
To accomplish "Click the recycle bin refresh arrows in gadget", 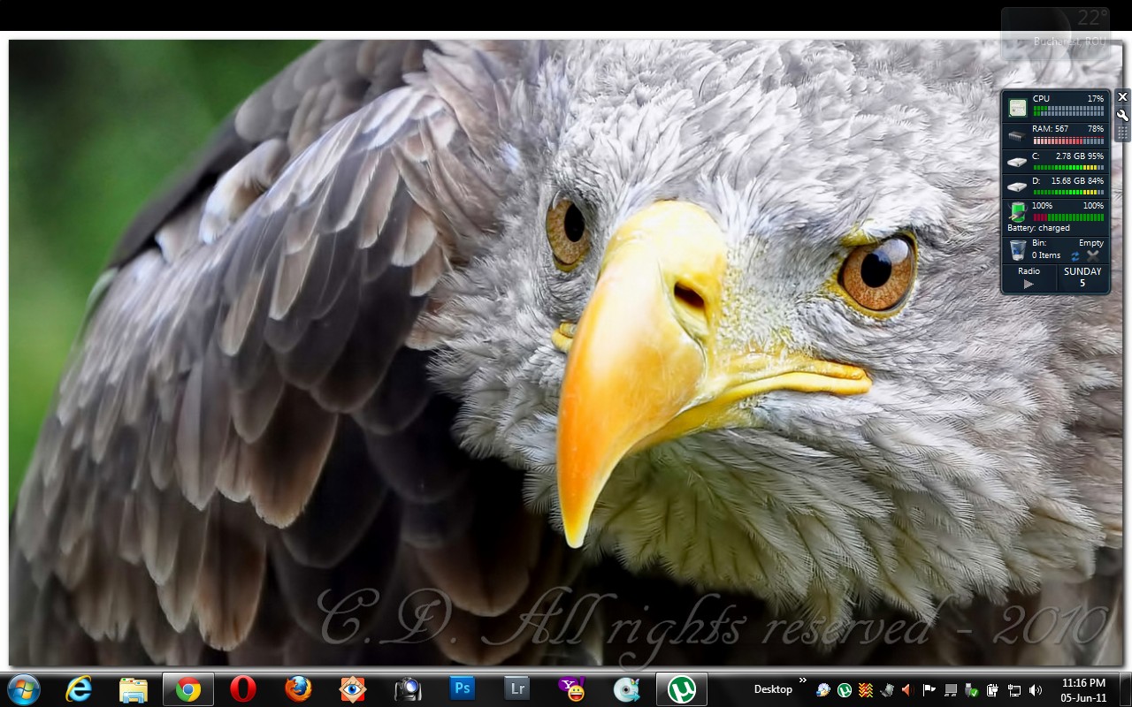I will click(1075, 255).
